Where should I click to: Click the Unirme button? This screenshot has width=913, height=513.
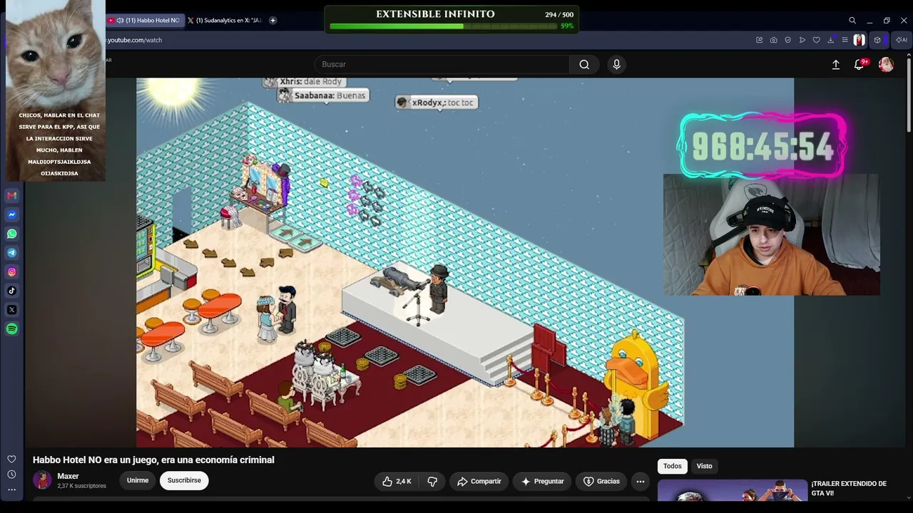tap(138, 481)
